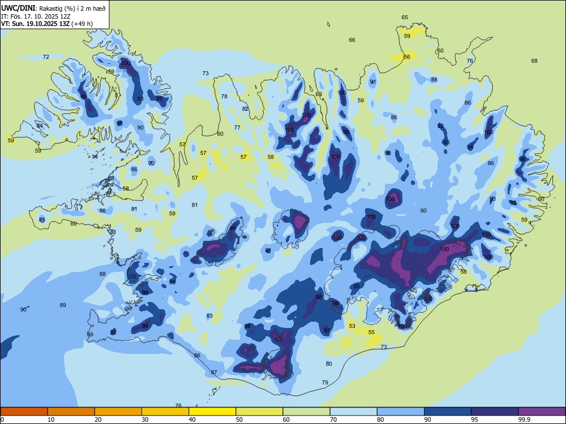Select the 'VT: Sun. 19.10.2025 13Z' line

[x=35, y=24]
